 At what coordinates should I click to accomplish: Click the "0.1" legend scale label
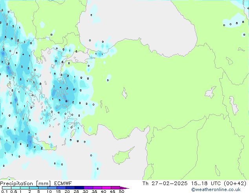pos(4,191)
